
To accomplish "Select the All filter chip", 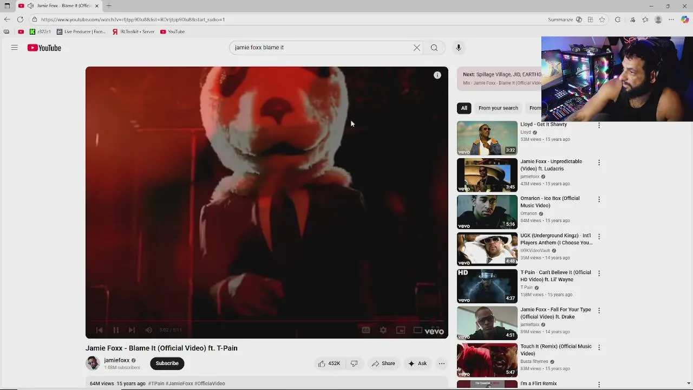I will (464, 108).
